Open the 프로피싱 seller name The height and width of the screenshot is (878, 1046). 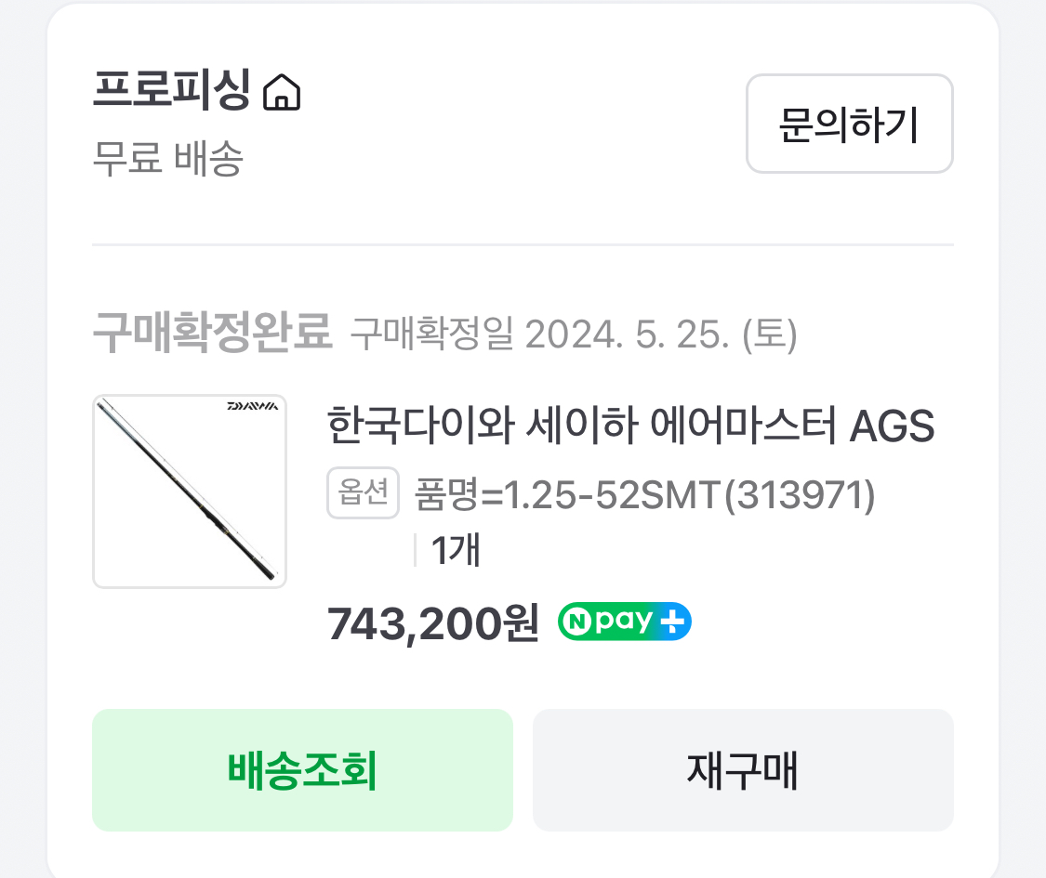click(x=171, y=91)
